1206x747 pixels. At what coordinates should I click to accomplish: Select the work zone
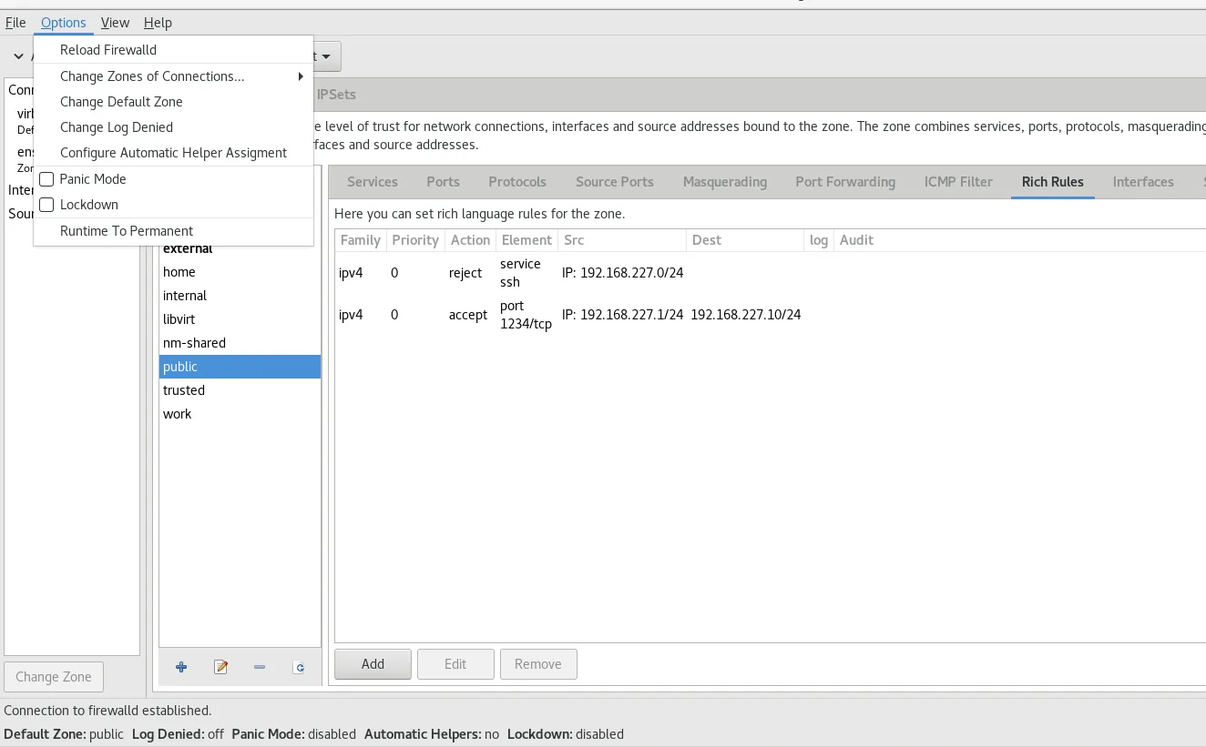pyautogui.click(x=240, y=414)
